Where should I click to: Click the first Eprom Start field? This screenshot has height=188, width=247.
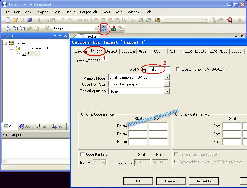point(138,126)
